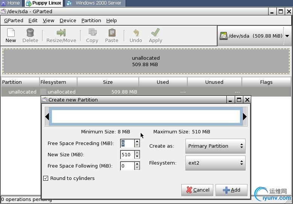Open the /dev/sda device selector dropdown

[287, 36]
